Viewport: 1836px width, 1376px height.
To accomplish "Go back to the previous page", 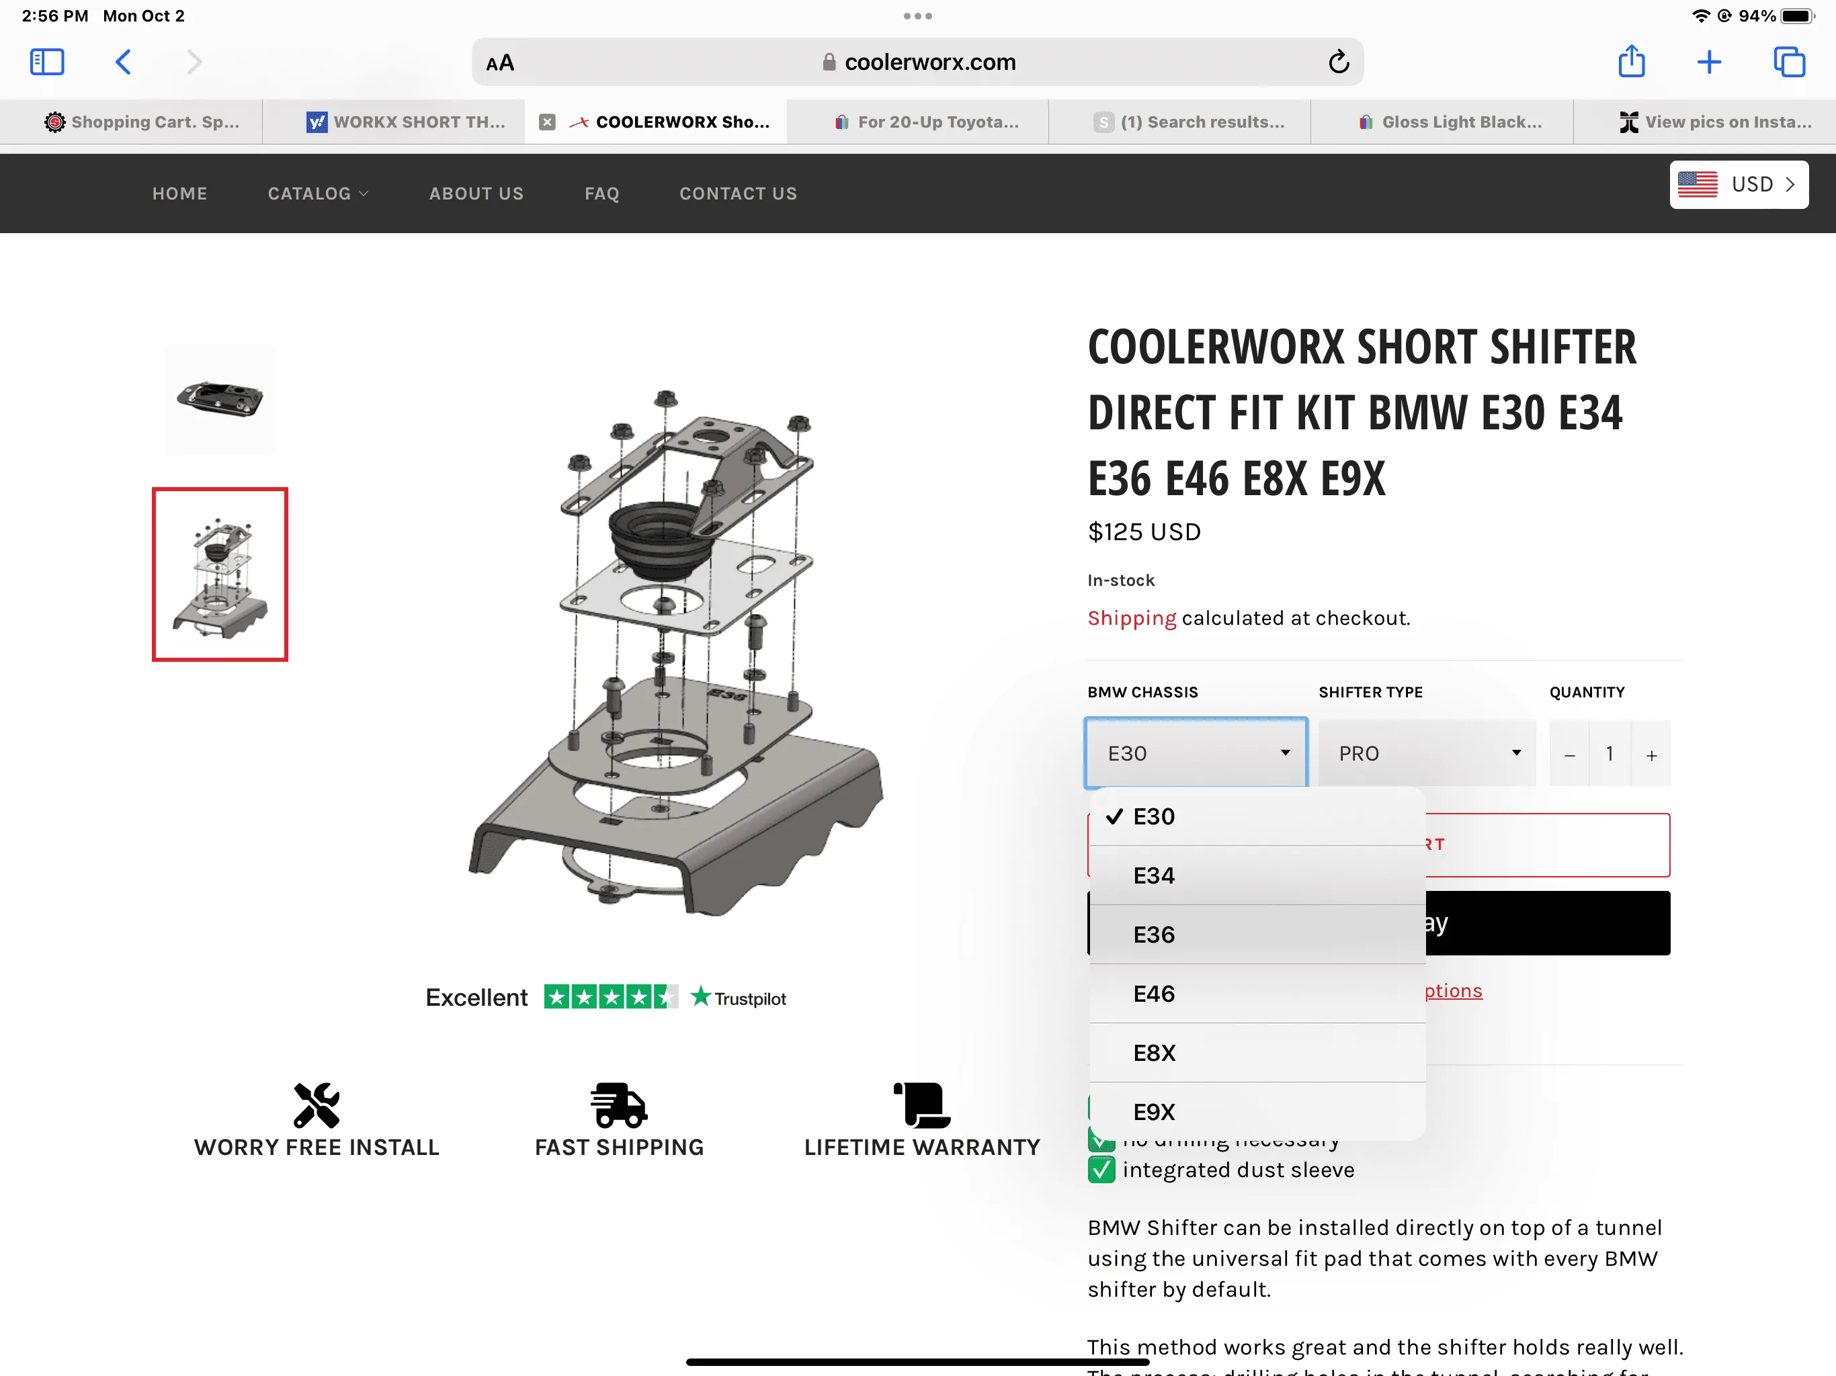I will (x=123, y=62).
